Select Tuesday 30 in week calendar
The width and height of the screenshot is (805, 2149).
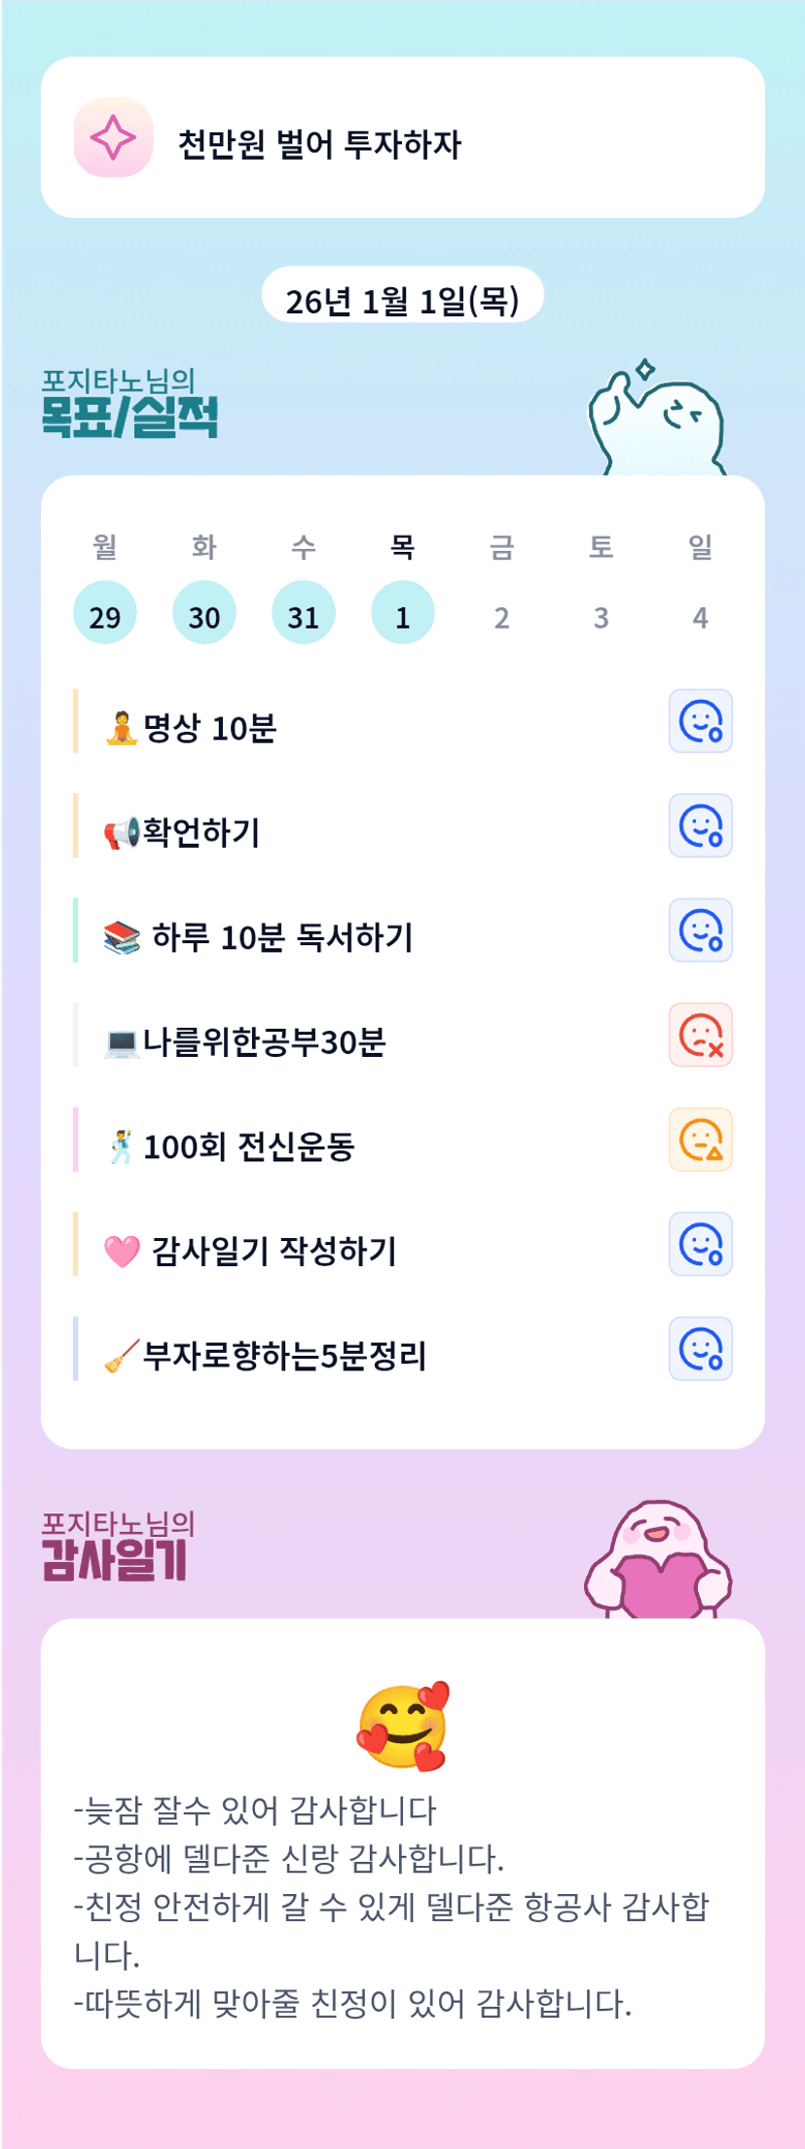point(204,614)
